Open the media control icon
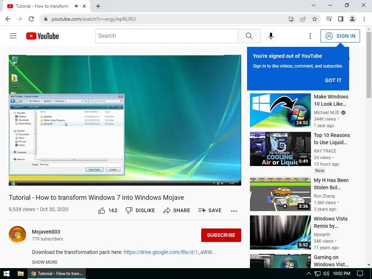This screenshot has width=372, height=279. click(x=329, y=19)
